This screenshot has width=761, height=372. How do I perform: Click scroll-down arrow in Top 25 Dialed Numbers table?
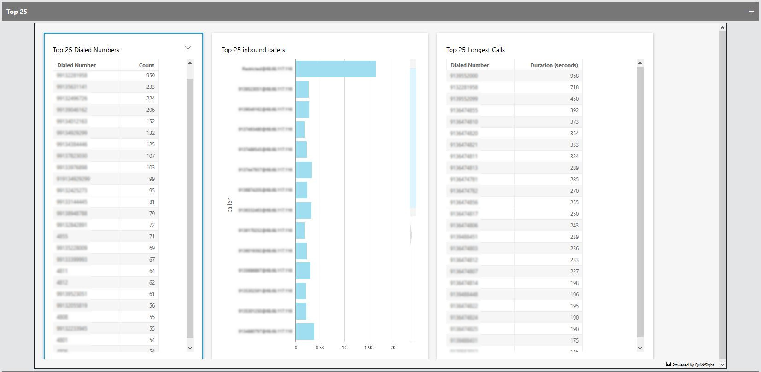click(x=190, y=348)
